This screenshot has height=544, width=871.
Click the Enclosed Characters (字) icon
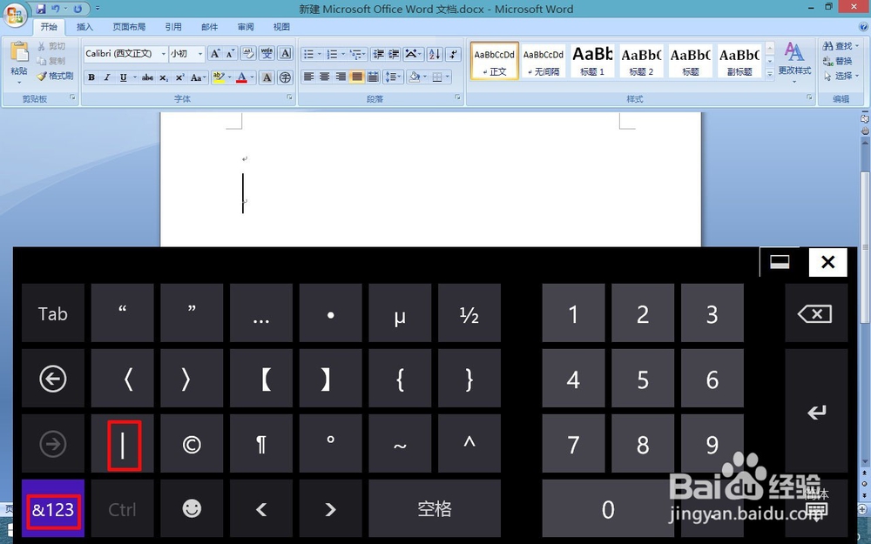click(286, 77)
